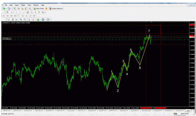This screenshot has width=196, height=116.
Task: Zoom out the chart with magnifier minus
Action: click(25, 19)
